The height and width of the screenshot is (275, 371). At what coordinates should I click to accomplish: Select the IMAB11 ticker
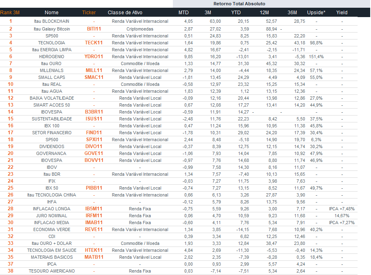point(94,223)
